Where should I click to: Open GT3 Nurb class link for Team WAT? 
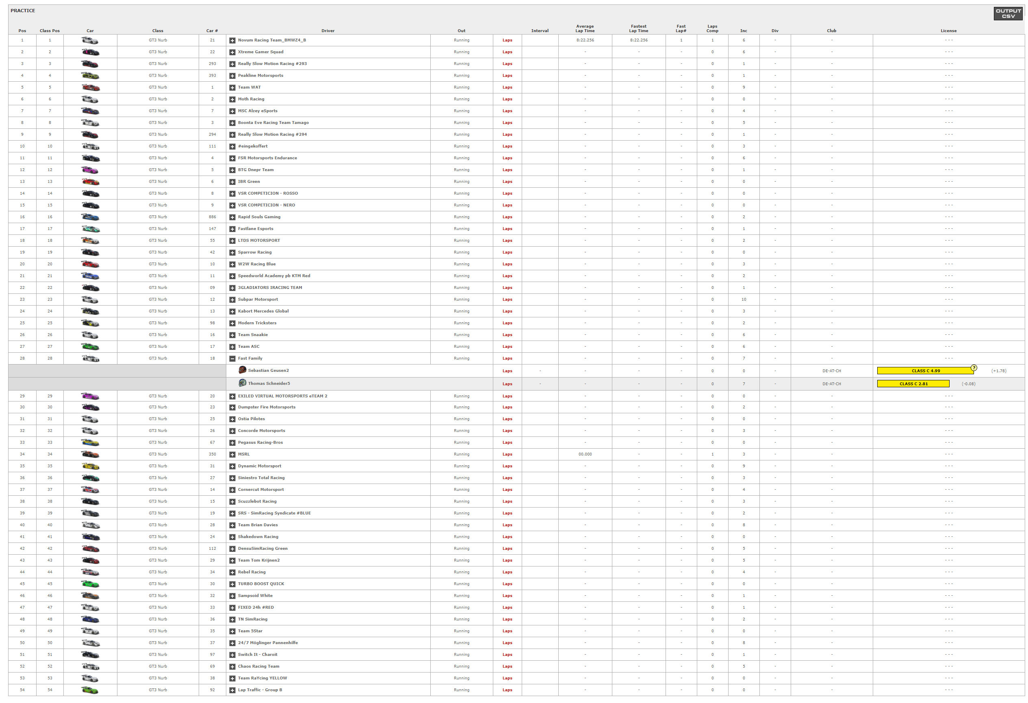point(158,87)
